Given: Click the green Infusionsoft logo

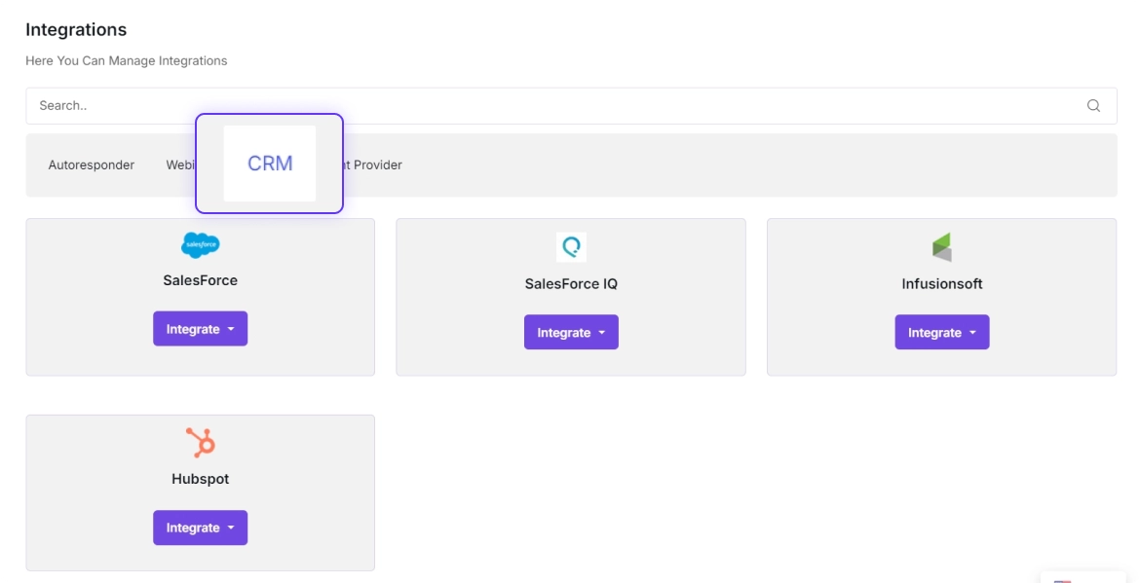Looking at the screenshot, I should (x=941, y=247).
